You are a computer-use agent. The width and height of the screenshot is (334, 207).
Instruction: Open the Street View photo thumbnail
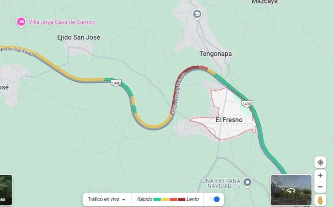click(x=291, y=190)
